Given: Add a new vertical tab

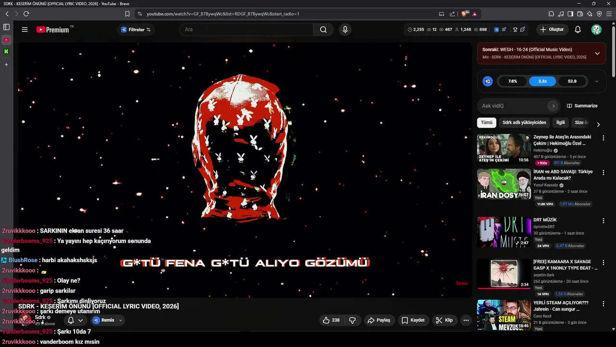Looking at the screenshot, I should point(6,64).
